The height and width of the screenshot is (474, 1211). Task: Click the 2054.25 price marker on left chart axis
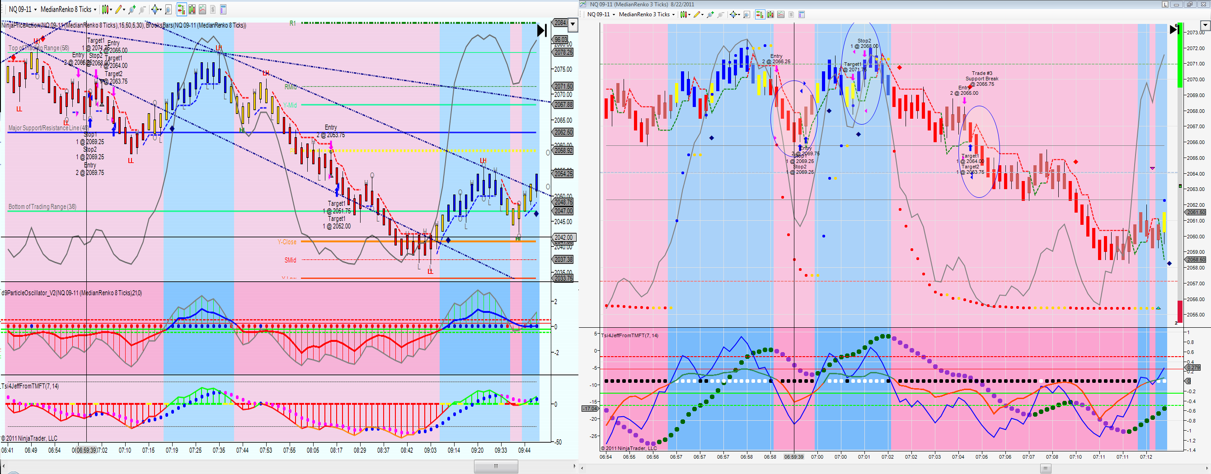(563, 174)
